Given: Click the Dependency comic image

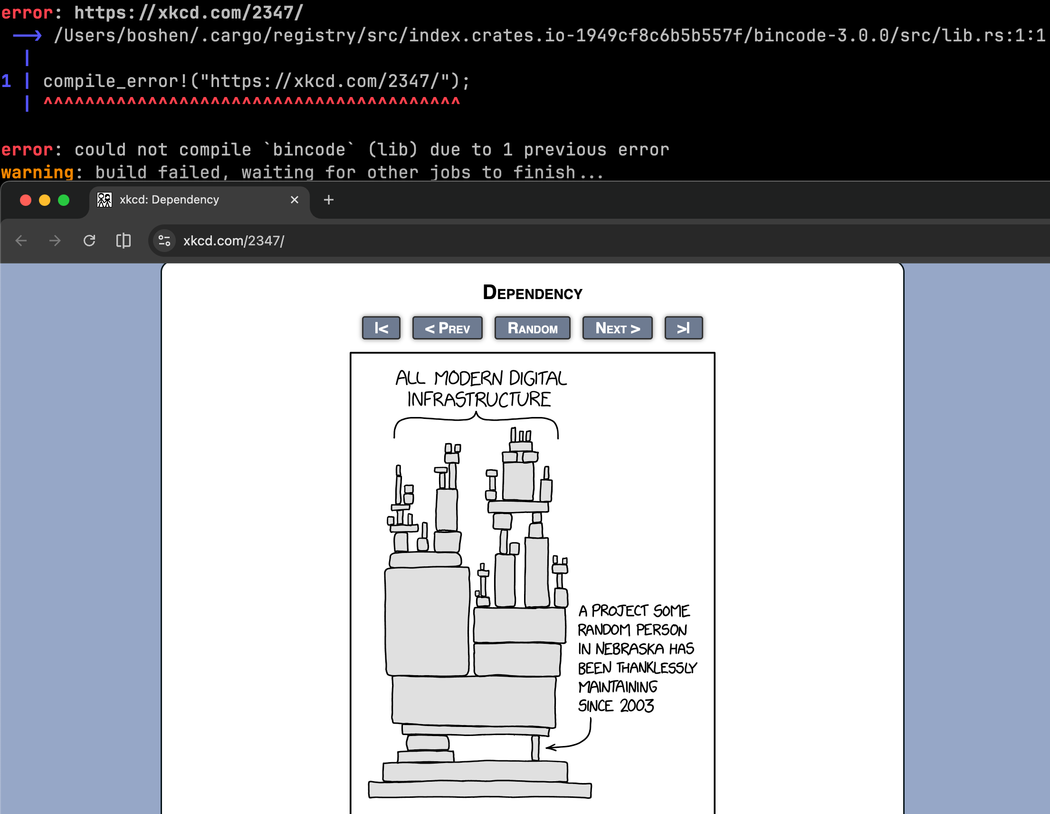Looking at the screenshot, I should click(532, 577).
